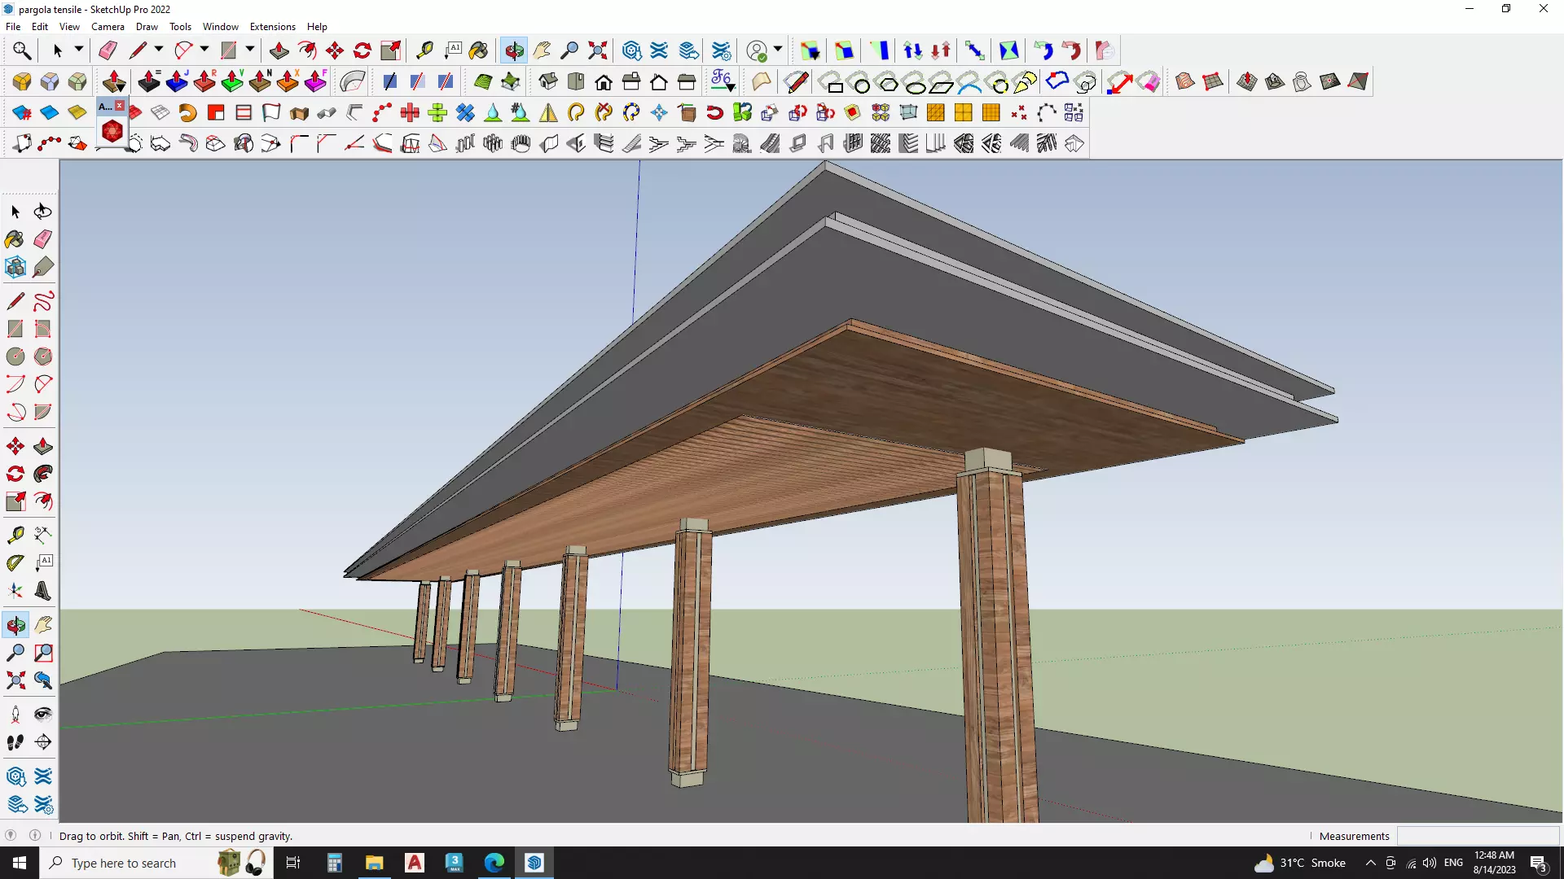Click the 31°C Smoke weather widget
This screenshot has height=879, width=1564.
point(1300,863)
